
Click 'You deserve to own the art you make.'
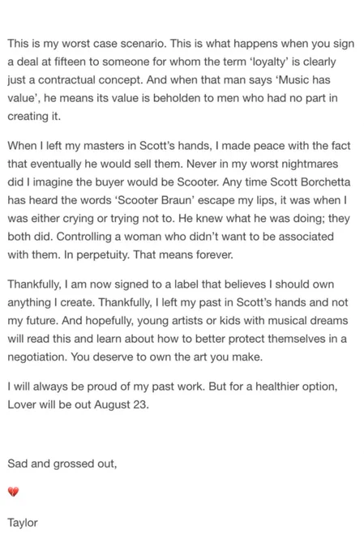[167, 357]
